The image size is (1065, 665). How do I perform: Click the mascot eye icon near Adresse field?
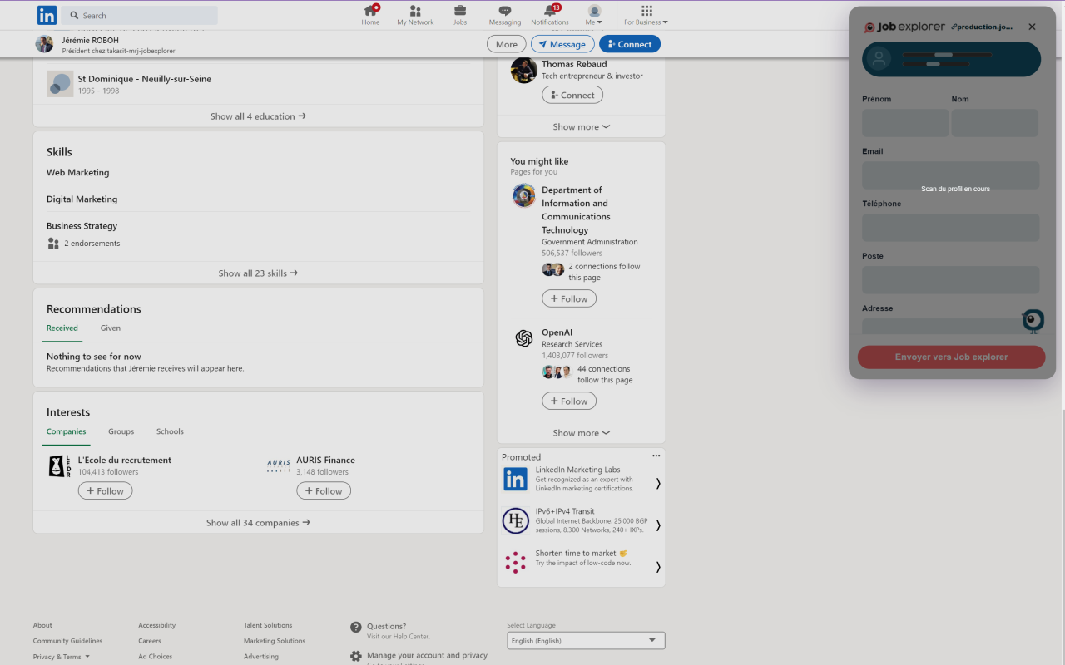click(1032, 320)
